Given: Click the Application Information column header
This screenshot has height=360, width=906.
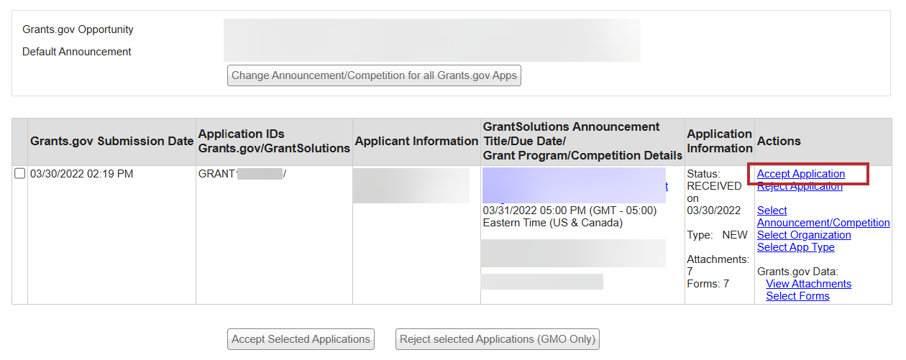Looking at the screenshot, I should 719,142.
